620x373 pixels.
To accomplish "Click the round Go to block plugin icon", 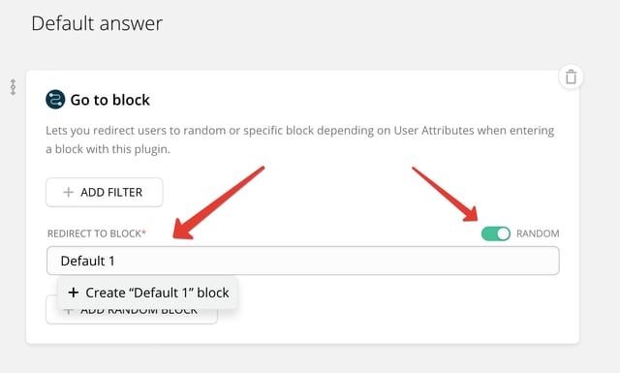I will [x=55, y=99].
